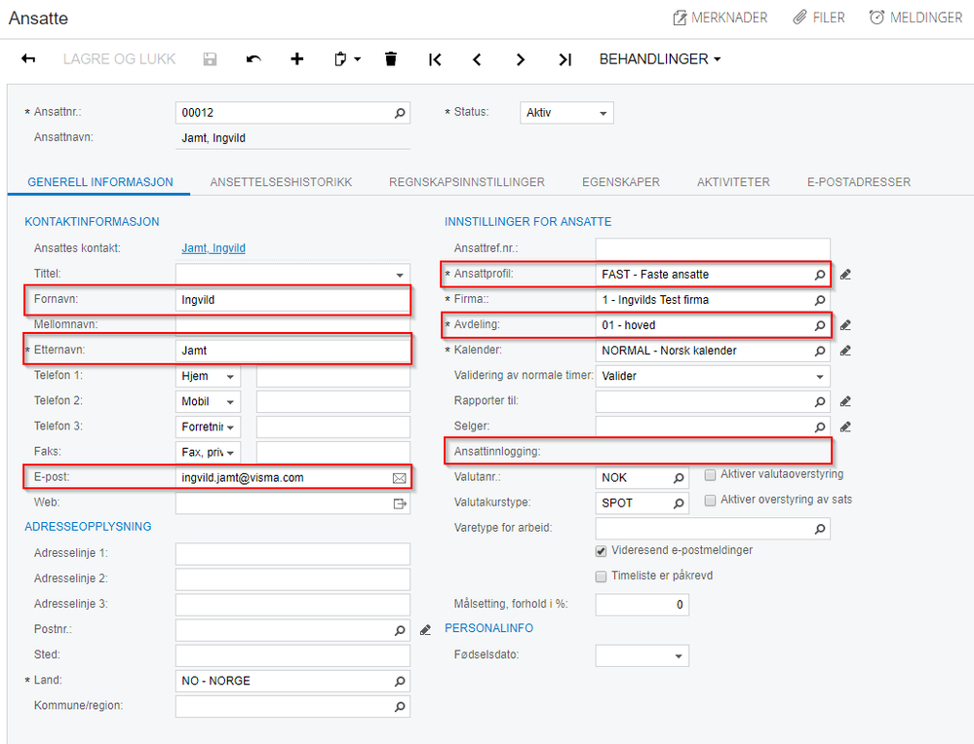Click the back arrow toolbar icon
This screenshot has width=974, height=744.
(28, 59)
